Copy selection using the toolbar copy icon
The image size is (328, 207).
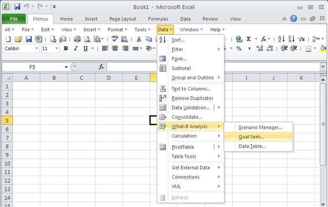(148, 39)
